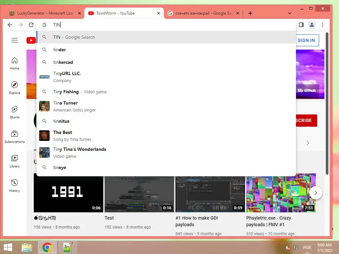Open the 'Test' video title link
The height and width of the screenshot is (254, 339).
coord(109,218)
